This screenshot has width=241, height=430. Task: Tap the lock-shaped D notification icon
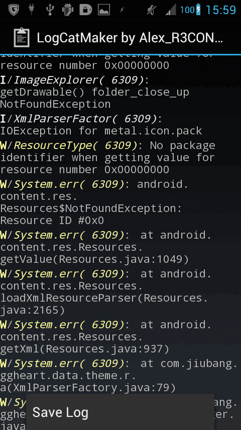pyautogui.click(x=86, y=10)
